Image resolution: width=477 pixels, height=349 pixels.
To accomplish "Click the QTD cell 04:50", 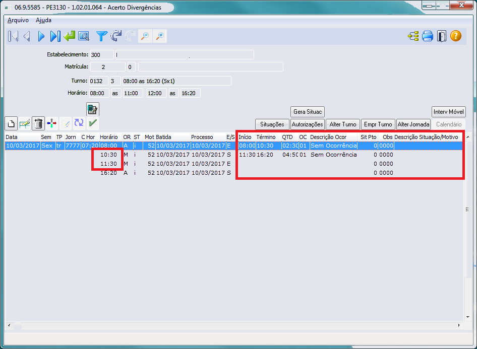I will point(290,155).
